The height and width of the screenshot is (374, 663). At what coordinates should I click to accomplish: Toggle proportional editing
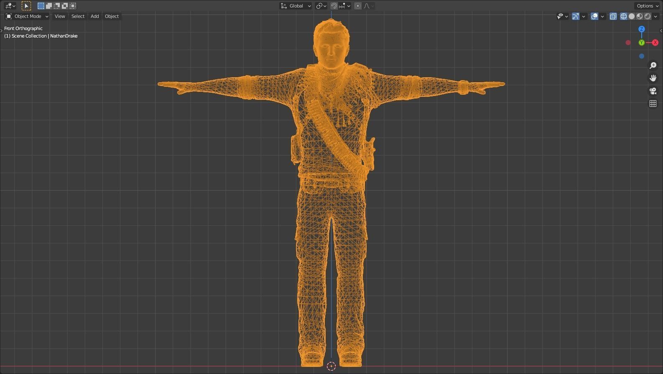click(x=358, y=6)
